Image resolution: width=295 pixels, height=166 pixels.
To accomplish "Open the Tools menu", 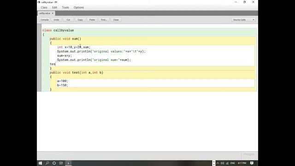I will click(x=65, y=7).
